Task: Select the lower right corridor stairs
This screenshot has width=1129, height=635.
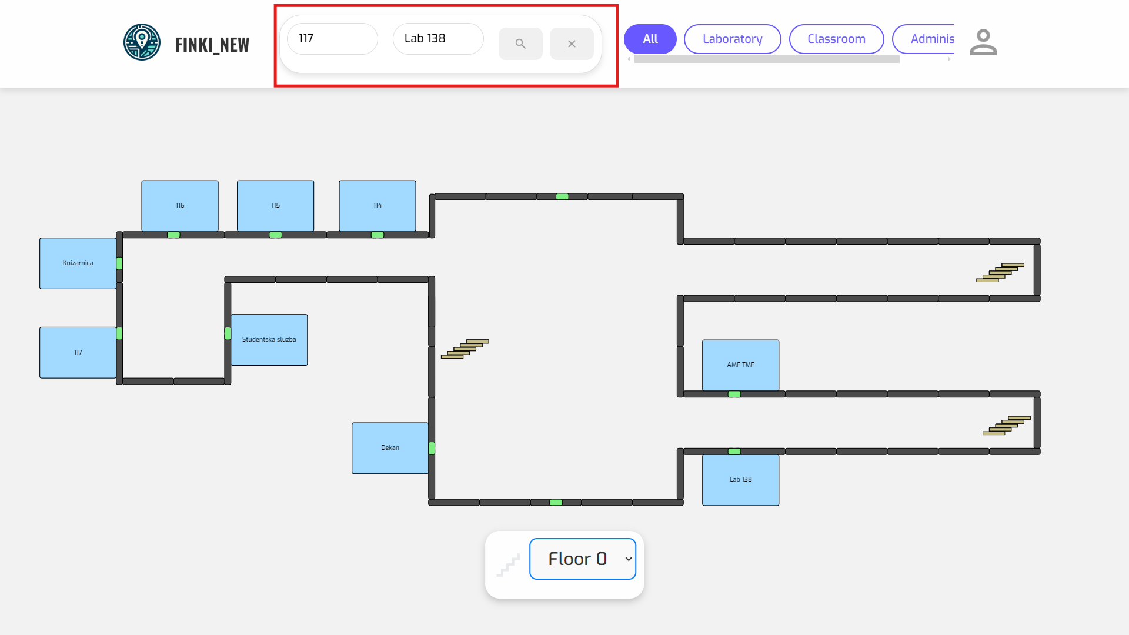Action: tap(1006, 425)
